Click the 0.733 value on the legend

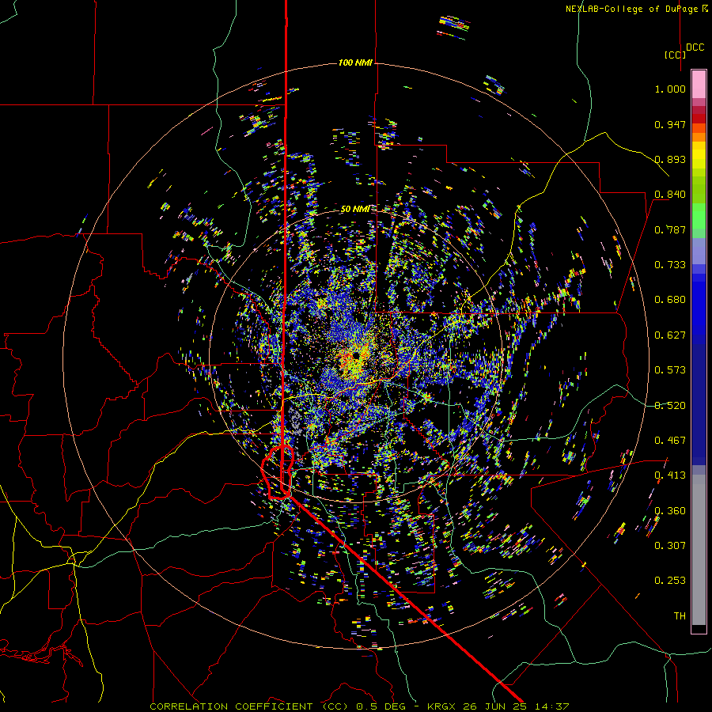[670, 265]
